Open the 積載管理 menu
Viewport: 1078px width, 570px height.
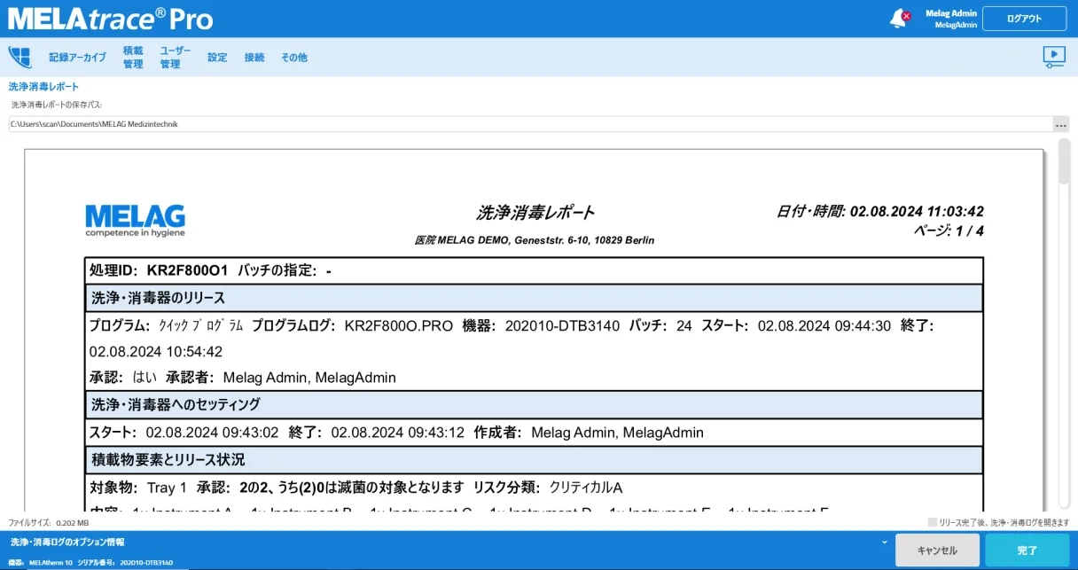133,58
